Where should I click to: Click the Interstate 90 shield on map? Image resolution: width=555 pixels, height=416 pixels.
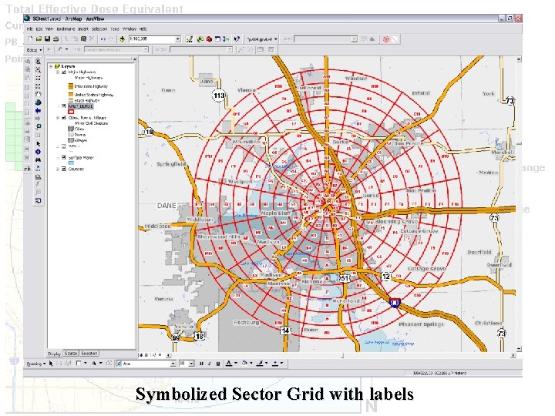point(395,303)
